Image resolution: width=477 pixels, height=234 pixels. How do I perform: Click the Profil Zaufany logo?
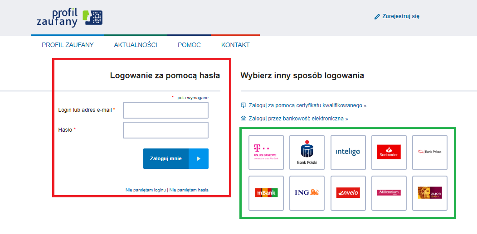(x=70, y=18)
